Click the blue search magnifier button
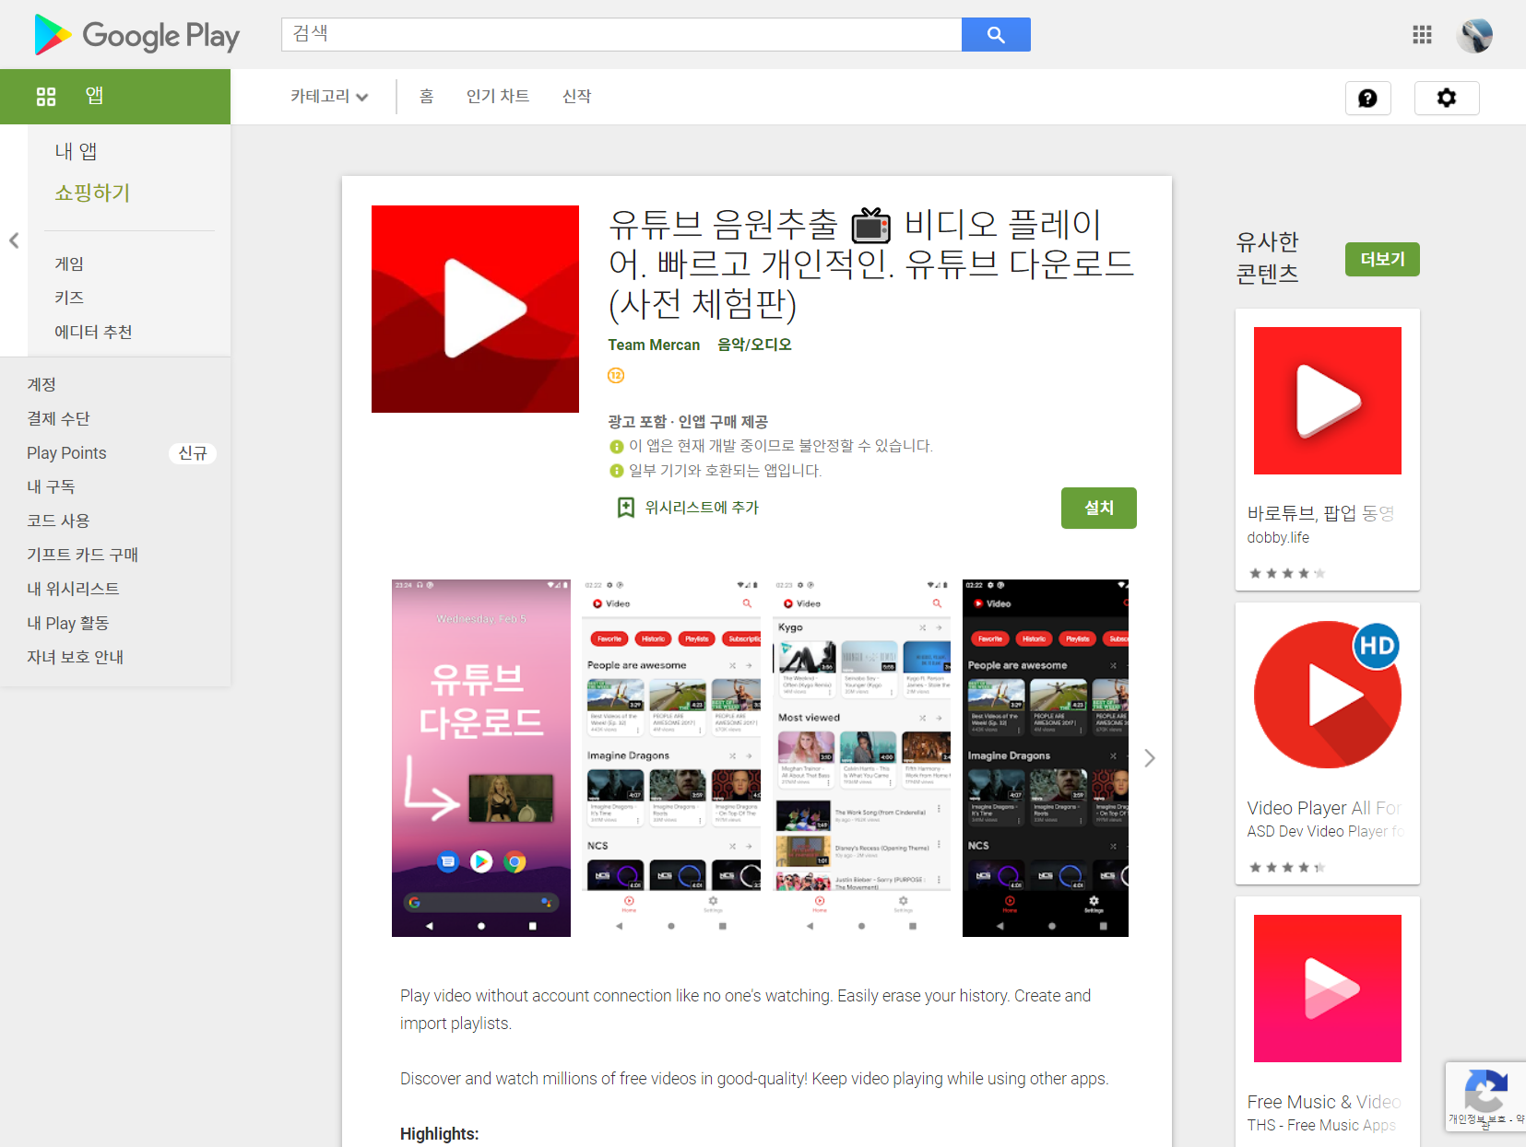 click(x=996, y=34)
